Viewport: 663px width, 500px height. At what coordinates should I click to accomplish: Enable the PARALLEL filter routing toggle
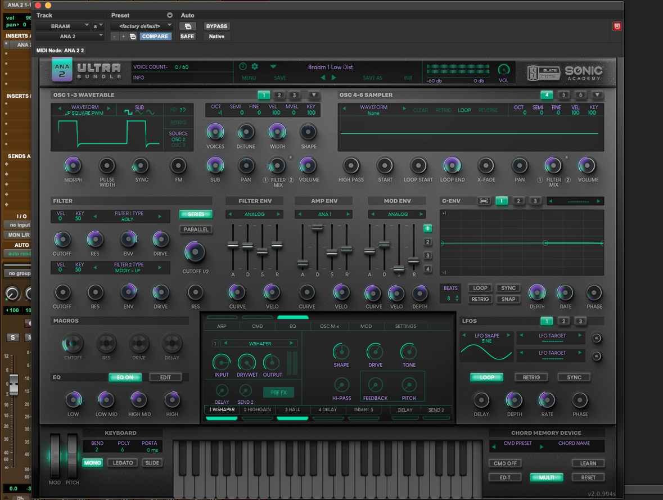pyautogui.click(x=196, y=229)
